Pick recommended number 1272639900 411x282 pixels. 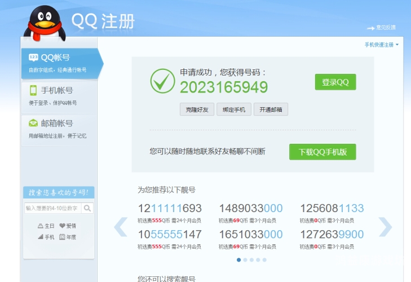point(332,234)
